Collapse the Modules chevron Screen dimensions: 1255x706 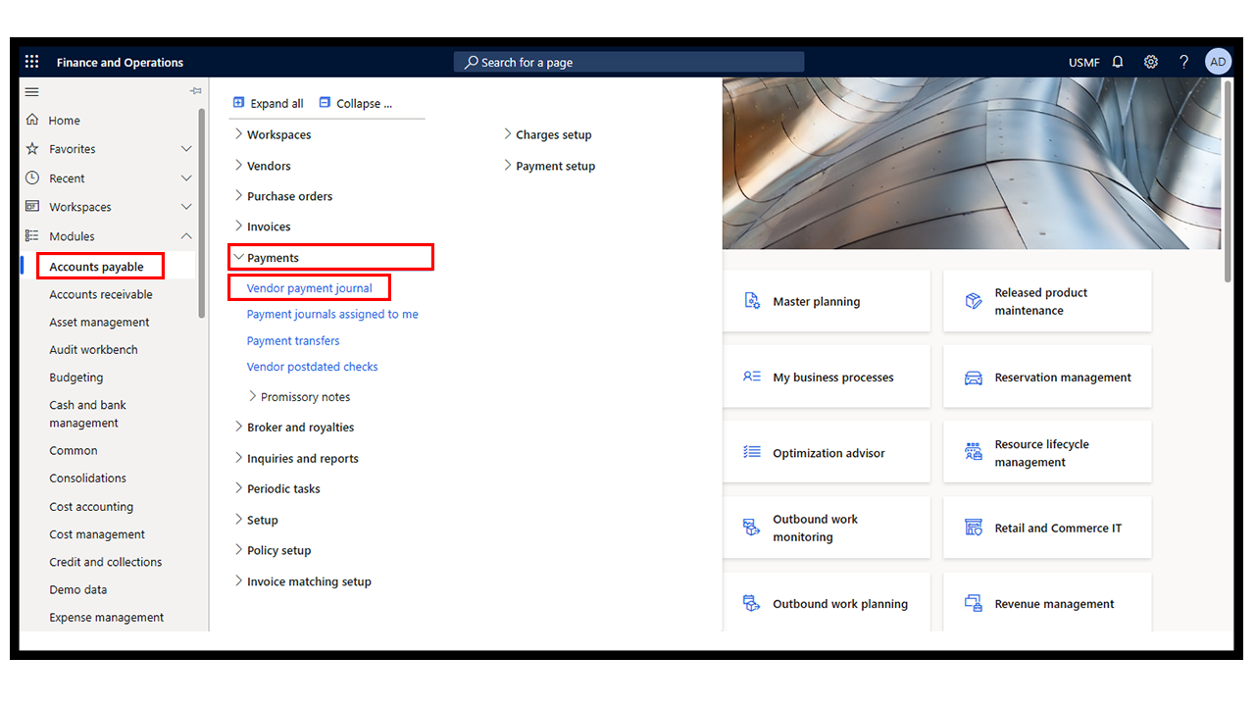tap(186, 236)
